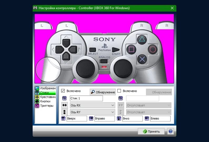Image resolution: width=209 pixels, height=142 pixels.
Task: Open the Крестовина category
Action: pyautogui.click(x=45, y=97)
